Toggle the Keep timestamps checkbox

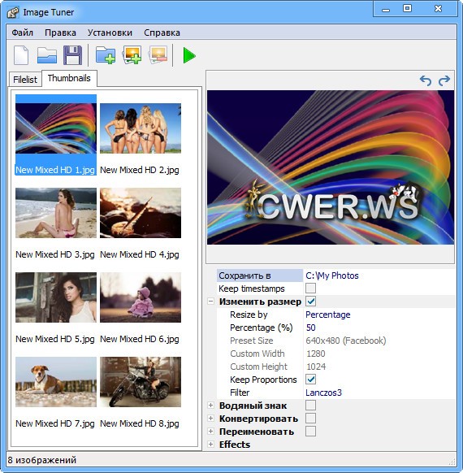(x=310, y=289)
